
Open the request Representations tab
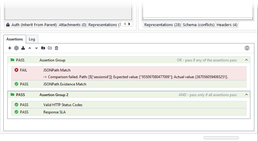click(104, 25)
